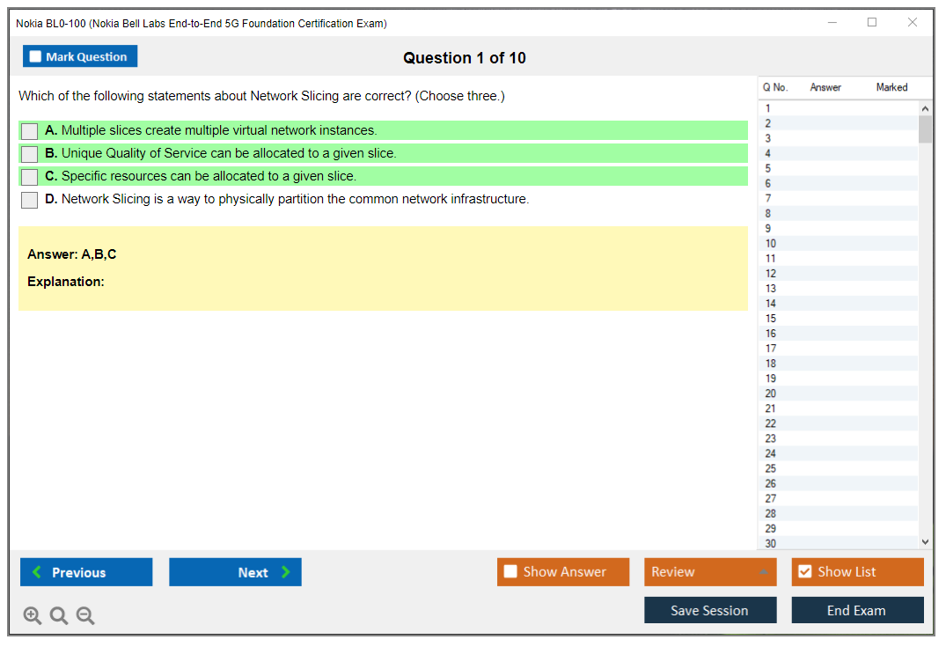946x647 pixels.
Task: Click the zoom out magnifier icon
Action: click(x=85, y=616)
